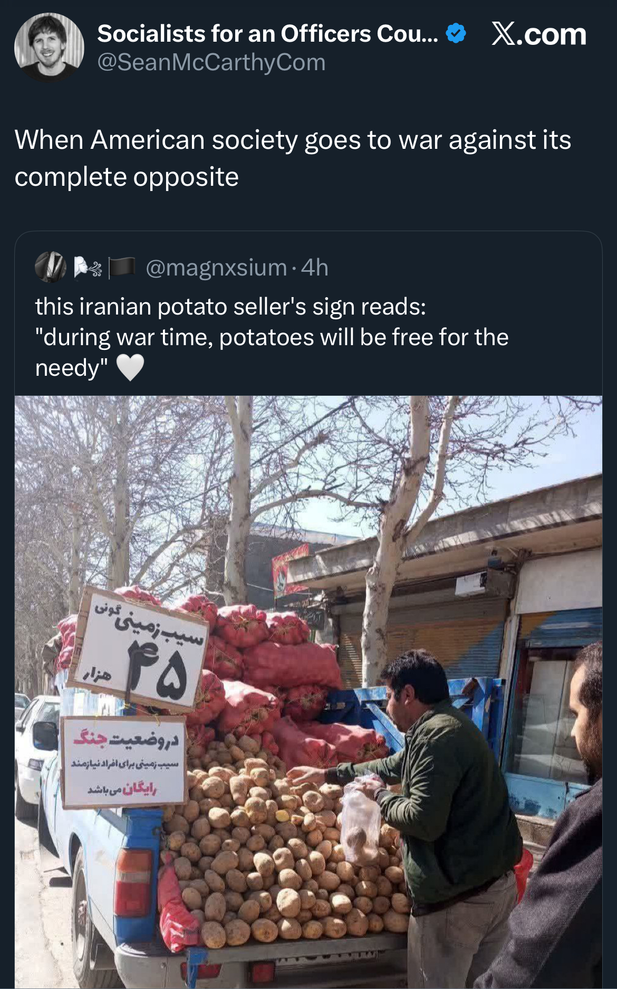
Task: Click the white heart emoji
Action: click(x=130, y=367)
